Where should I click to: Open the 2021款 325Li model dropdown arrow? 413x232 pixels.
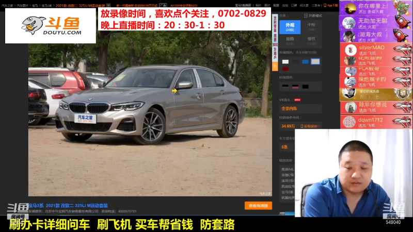pos(108,5)
